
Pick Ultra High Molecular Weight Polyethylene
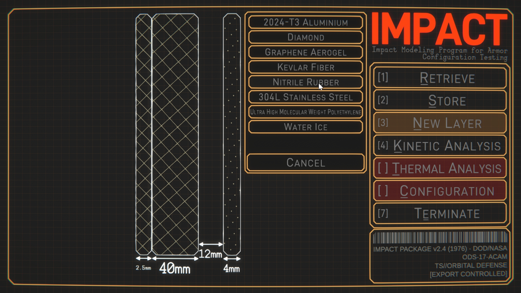[306, 112]
